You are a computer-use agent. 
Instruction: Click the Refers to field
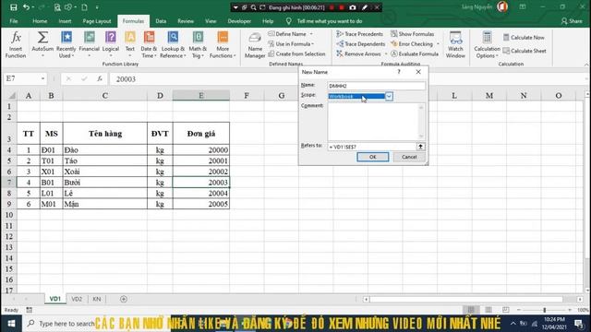[371, 147]
